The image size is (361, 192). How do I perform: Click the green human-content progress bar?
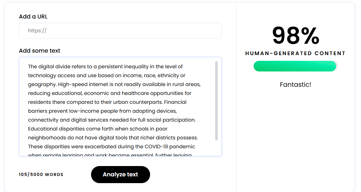[295, 66]
